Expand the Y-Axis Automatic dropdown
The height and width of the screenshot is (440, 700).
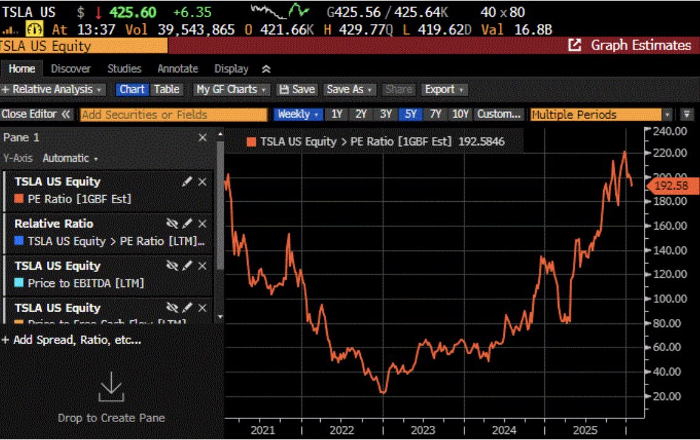pyautogui.click(x=70, y=158)
